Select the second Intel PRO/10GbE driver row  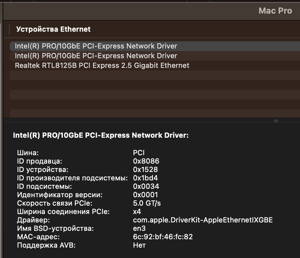click(x=155, y=56)
